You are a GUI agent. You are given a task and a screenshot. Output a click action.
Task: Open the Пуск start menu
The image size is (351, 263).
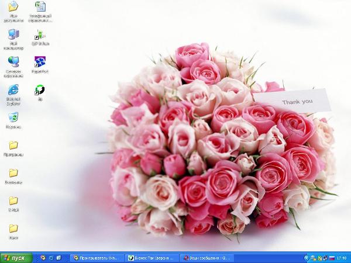click(x=16, y=258)
